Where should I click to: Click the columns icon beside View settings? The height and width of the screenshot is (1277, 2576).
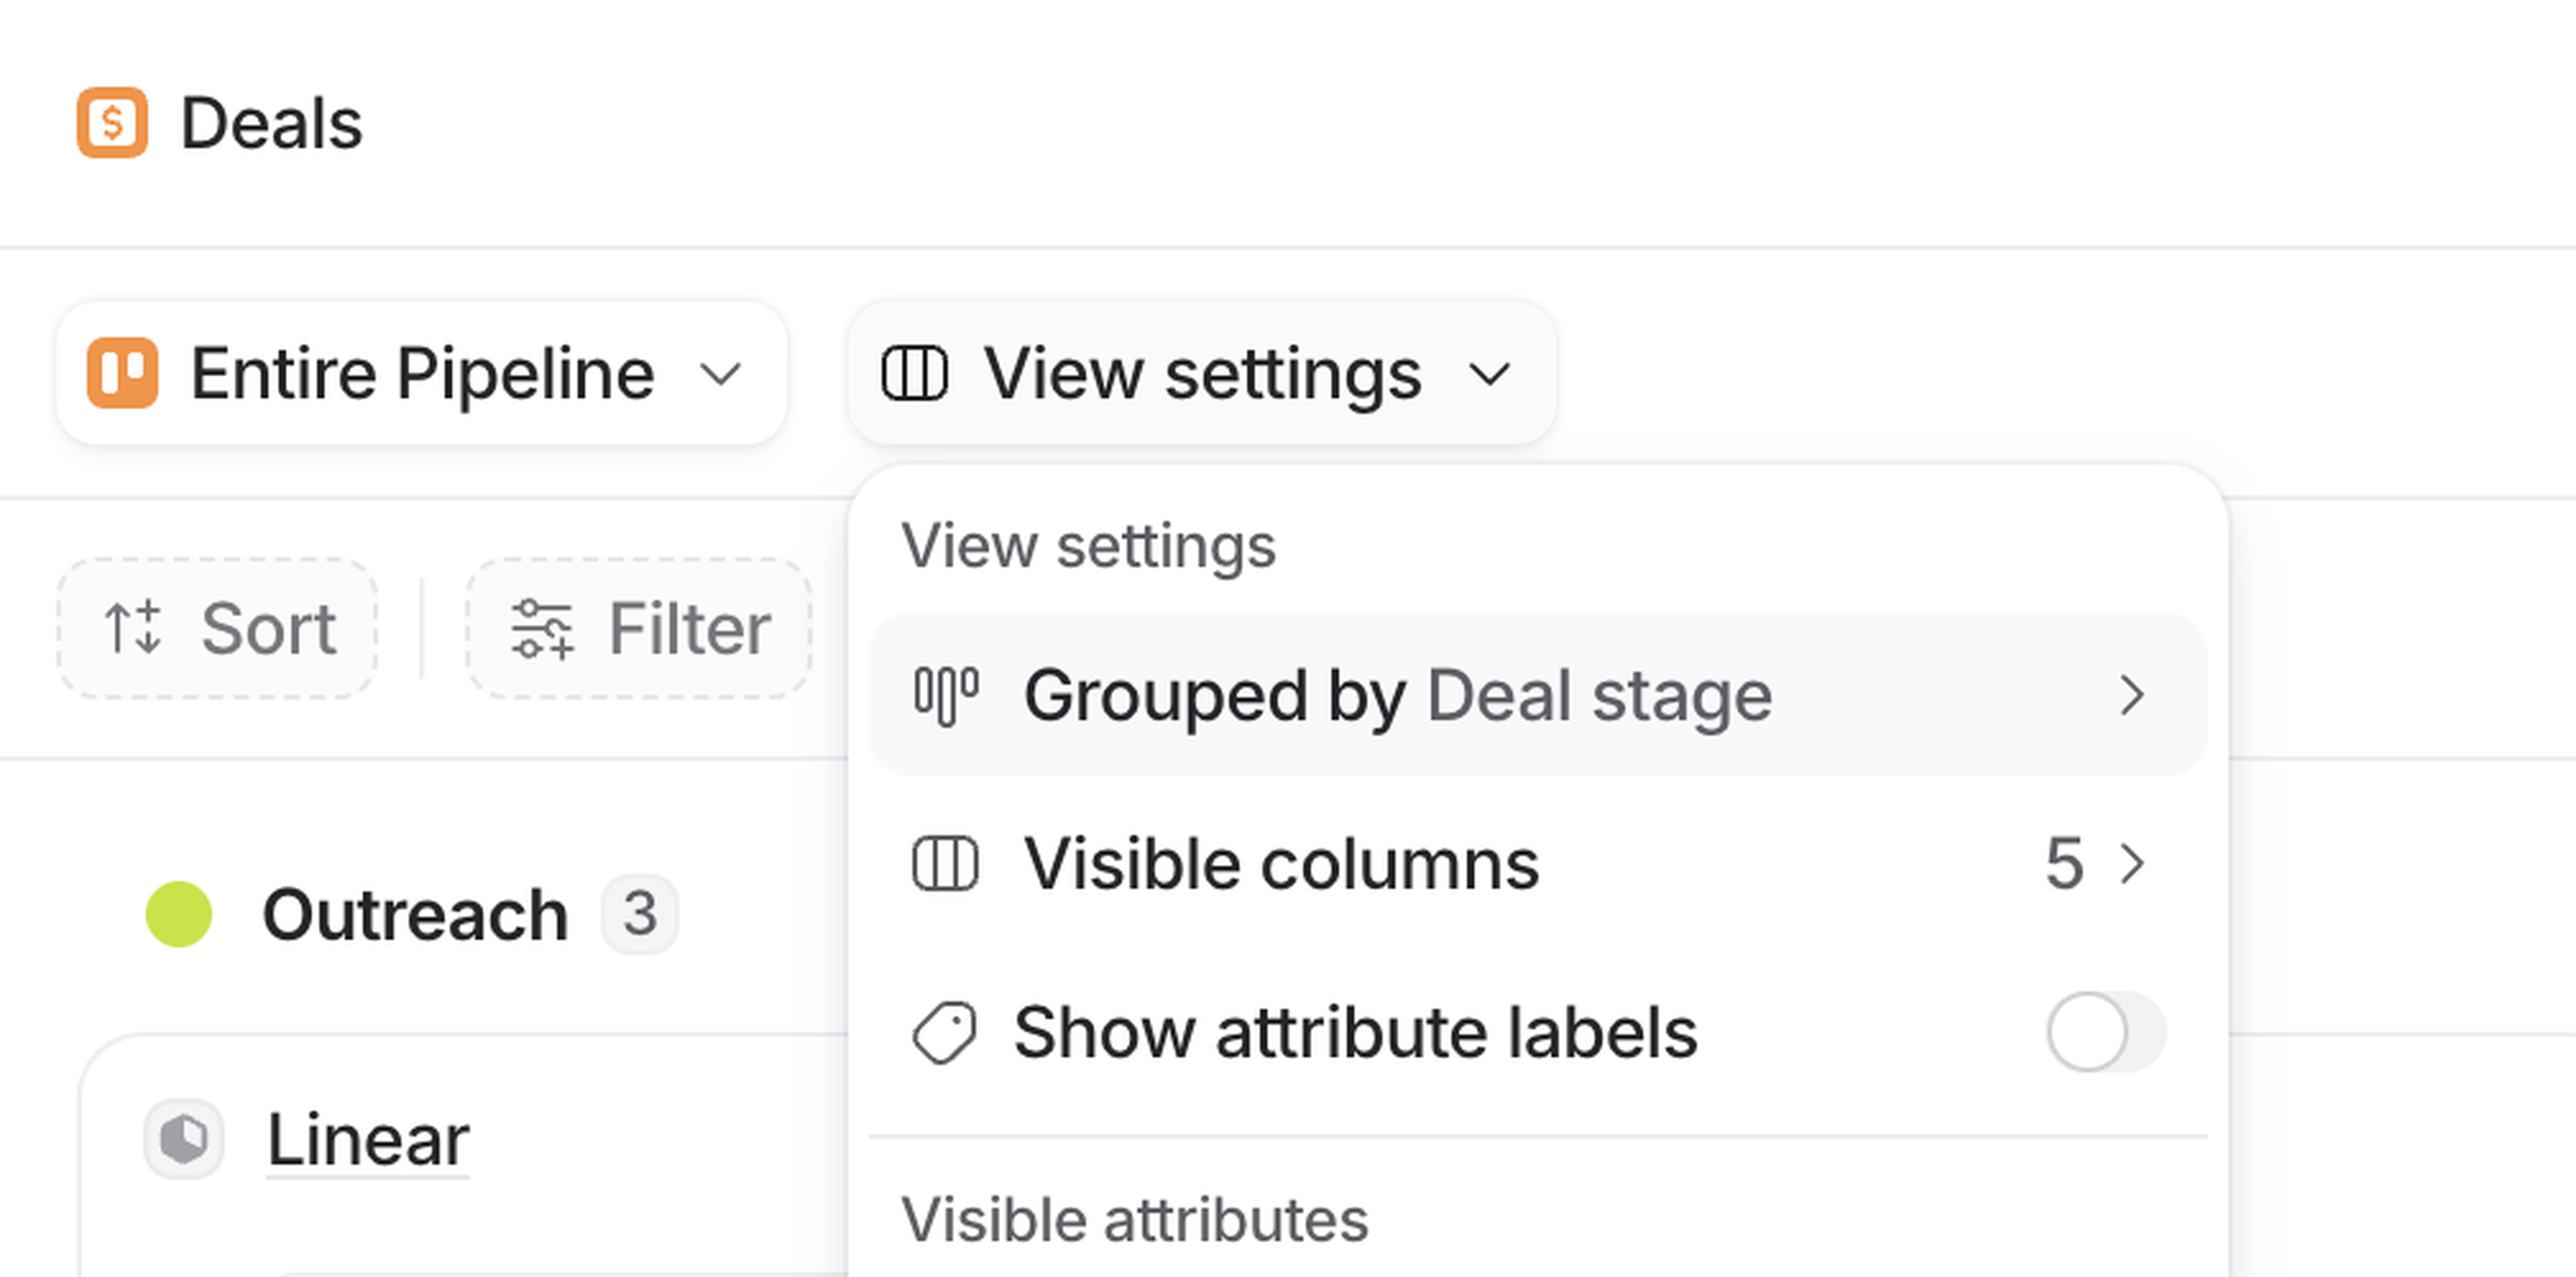point(914,373)
